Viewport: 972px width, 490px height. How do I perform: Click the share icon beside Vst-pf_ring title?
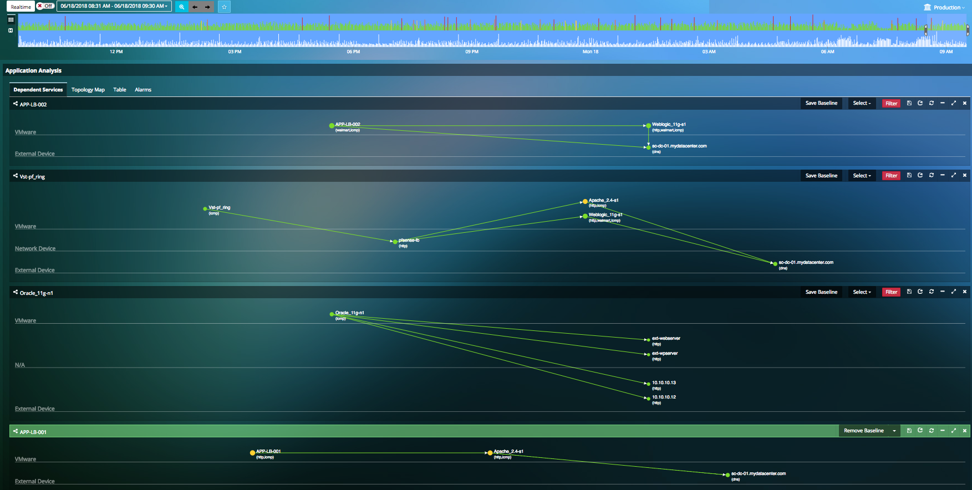[16, 176]
